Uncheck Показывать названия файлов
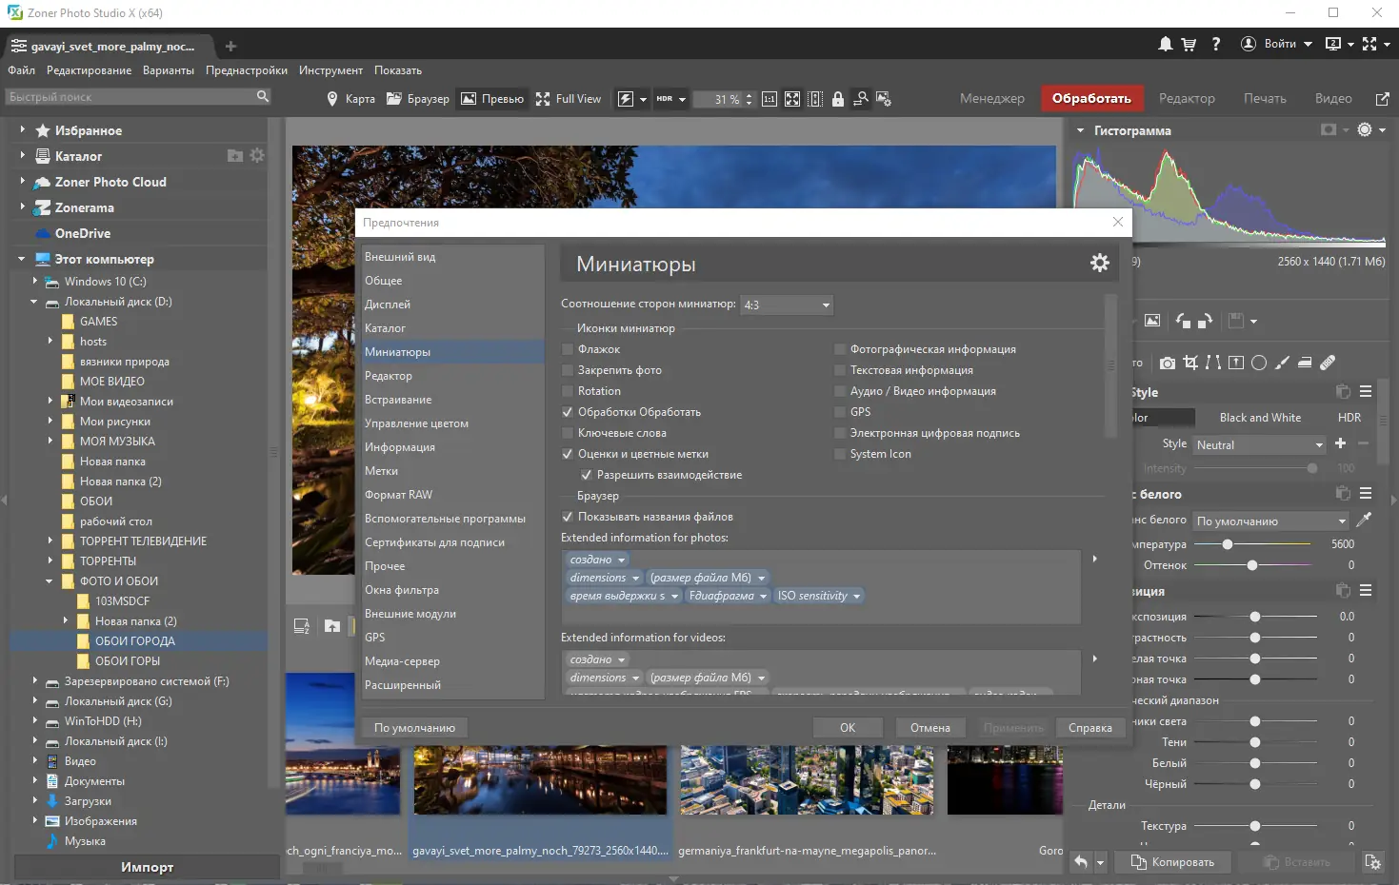The image size is (1399, 885). coord(568,517)
